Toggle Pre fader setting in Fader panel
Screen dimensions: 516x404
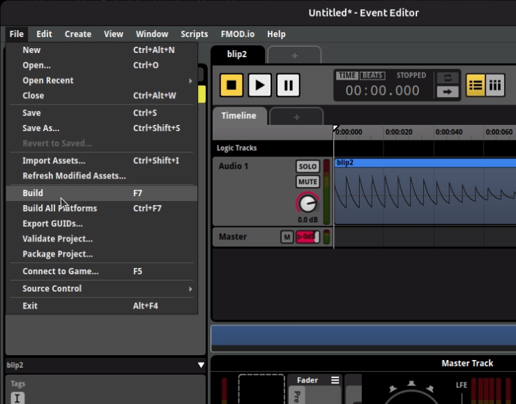(x=297, y=395)
